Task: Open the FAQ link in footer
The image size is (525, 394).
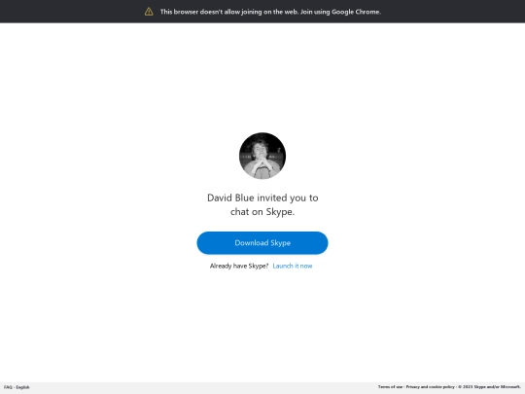Action: (x=8, y=387)
